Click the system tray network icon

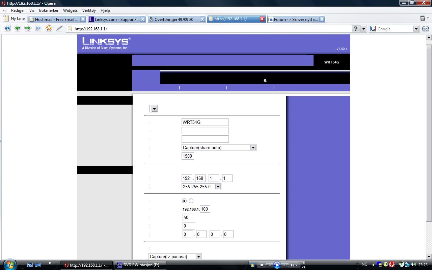coord(407,265)
